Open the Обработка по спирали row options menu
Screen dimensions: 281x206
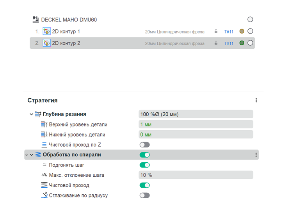pos(256,155)
